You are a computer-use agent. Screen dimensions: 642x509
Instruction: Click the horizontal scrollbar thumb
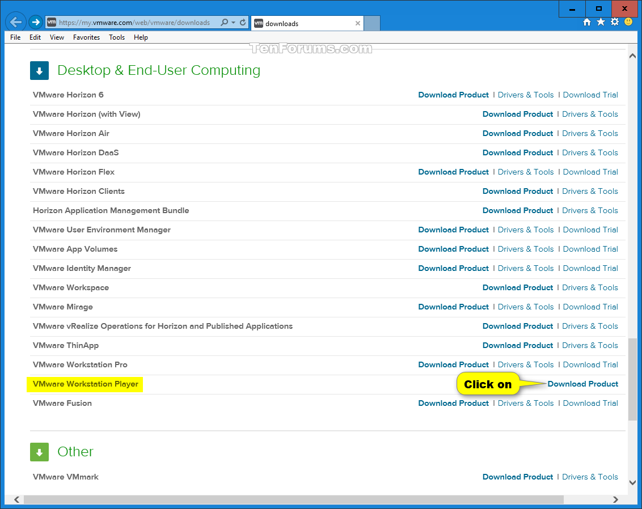pos(294,499)
